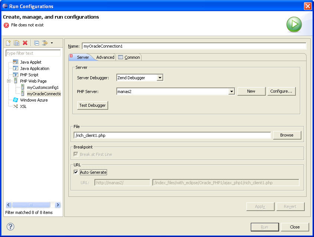Click the XSL icon in tree

(x=15, y=106)
